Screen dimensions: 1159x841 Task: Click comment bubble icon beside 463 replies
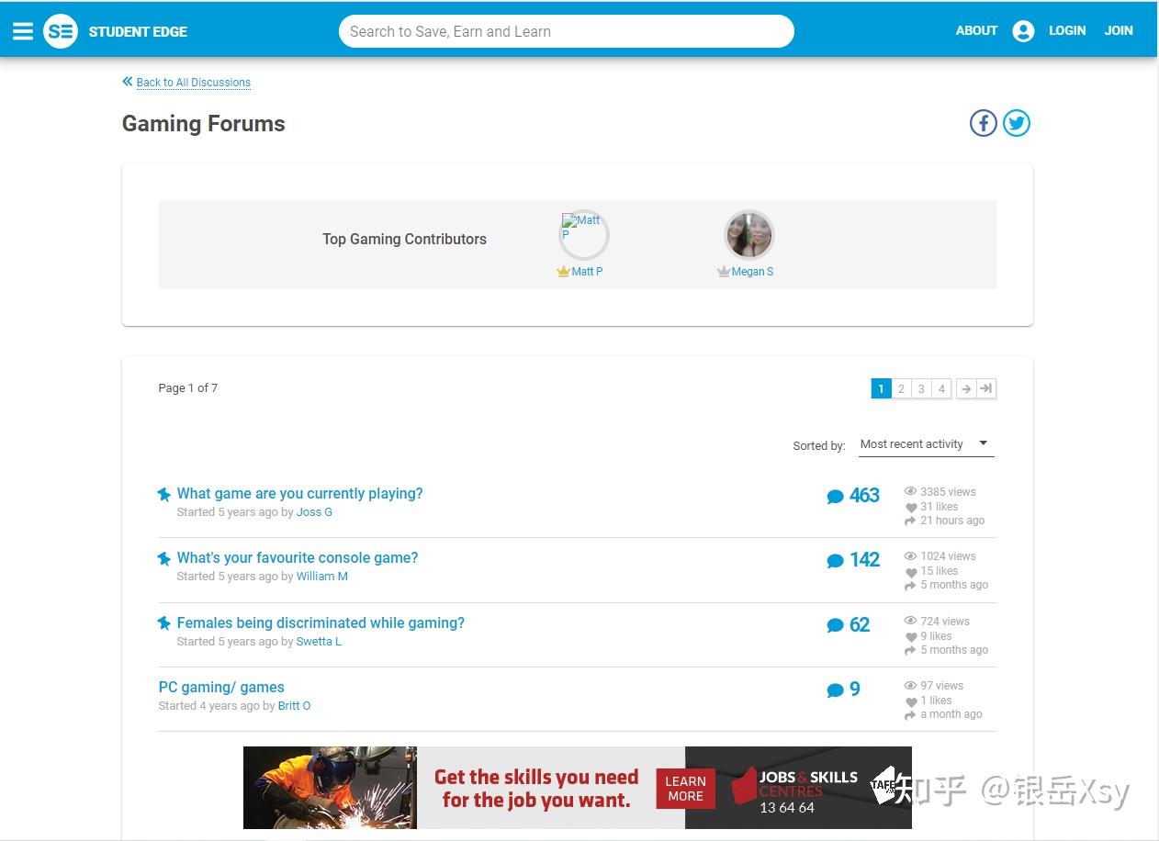tap(835, 497)
